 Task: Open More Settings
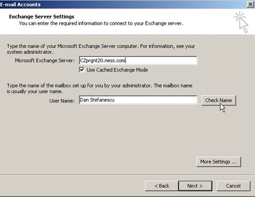pos(219,162)
